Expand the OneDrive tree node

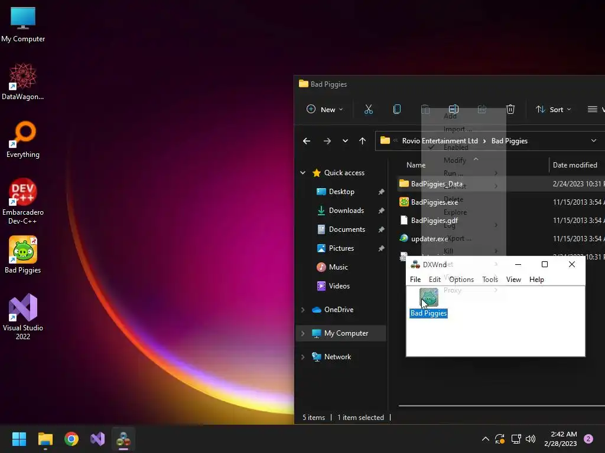tap(303, 310)
